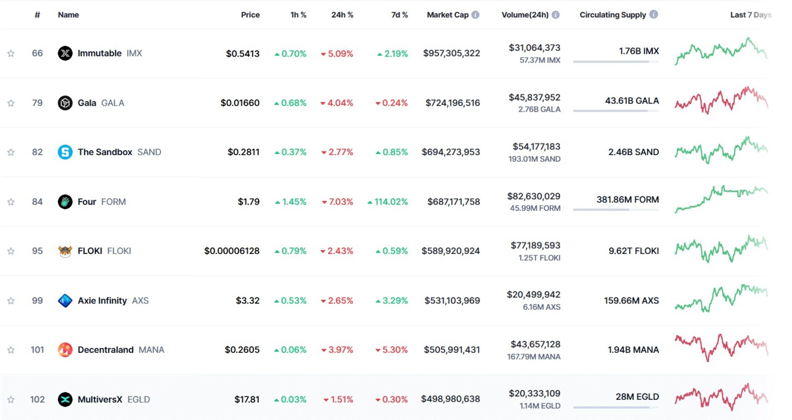Viewport: 792px width, 420px height.
Task: Click the Volume(24h) info icon
Action: click(x=556, y=15)
